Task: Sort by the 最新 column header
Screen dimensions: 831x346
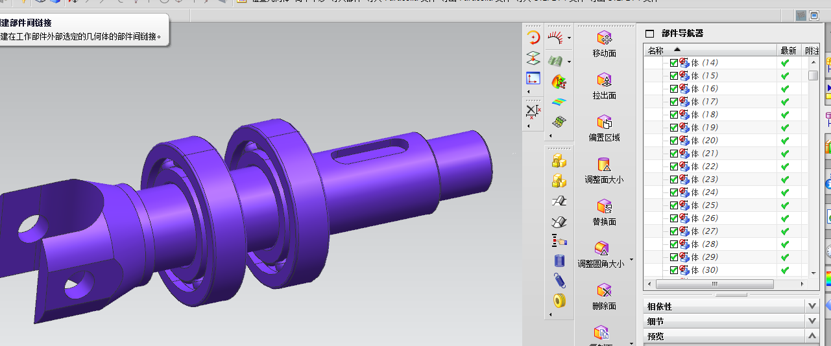Action: pyautogui.click(x=789, y=50)
